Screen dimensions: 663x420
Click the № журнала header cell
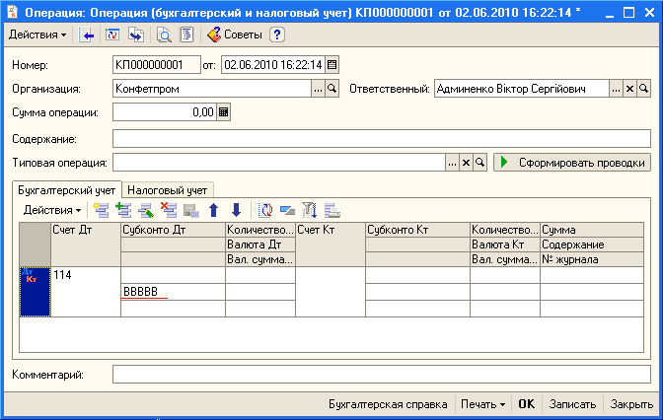[592, 259]
